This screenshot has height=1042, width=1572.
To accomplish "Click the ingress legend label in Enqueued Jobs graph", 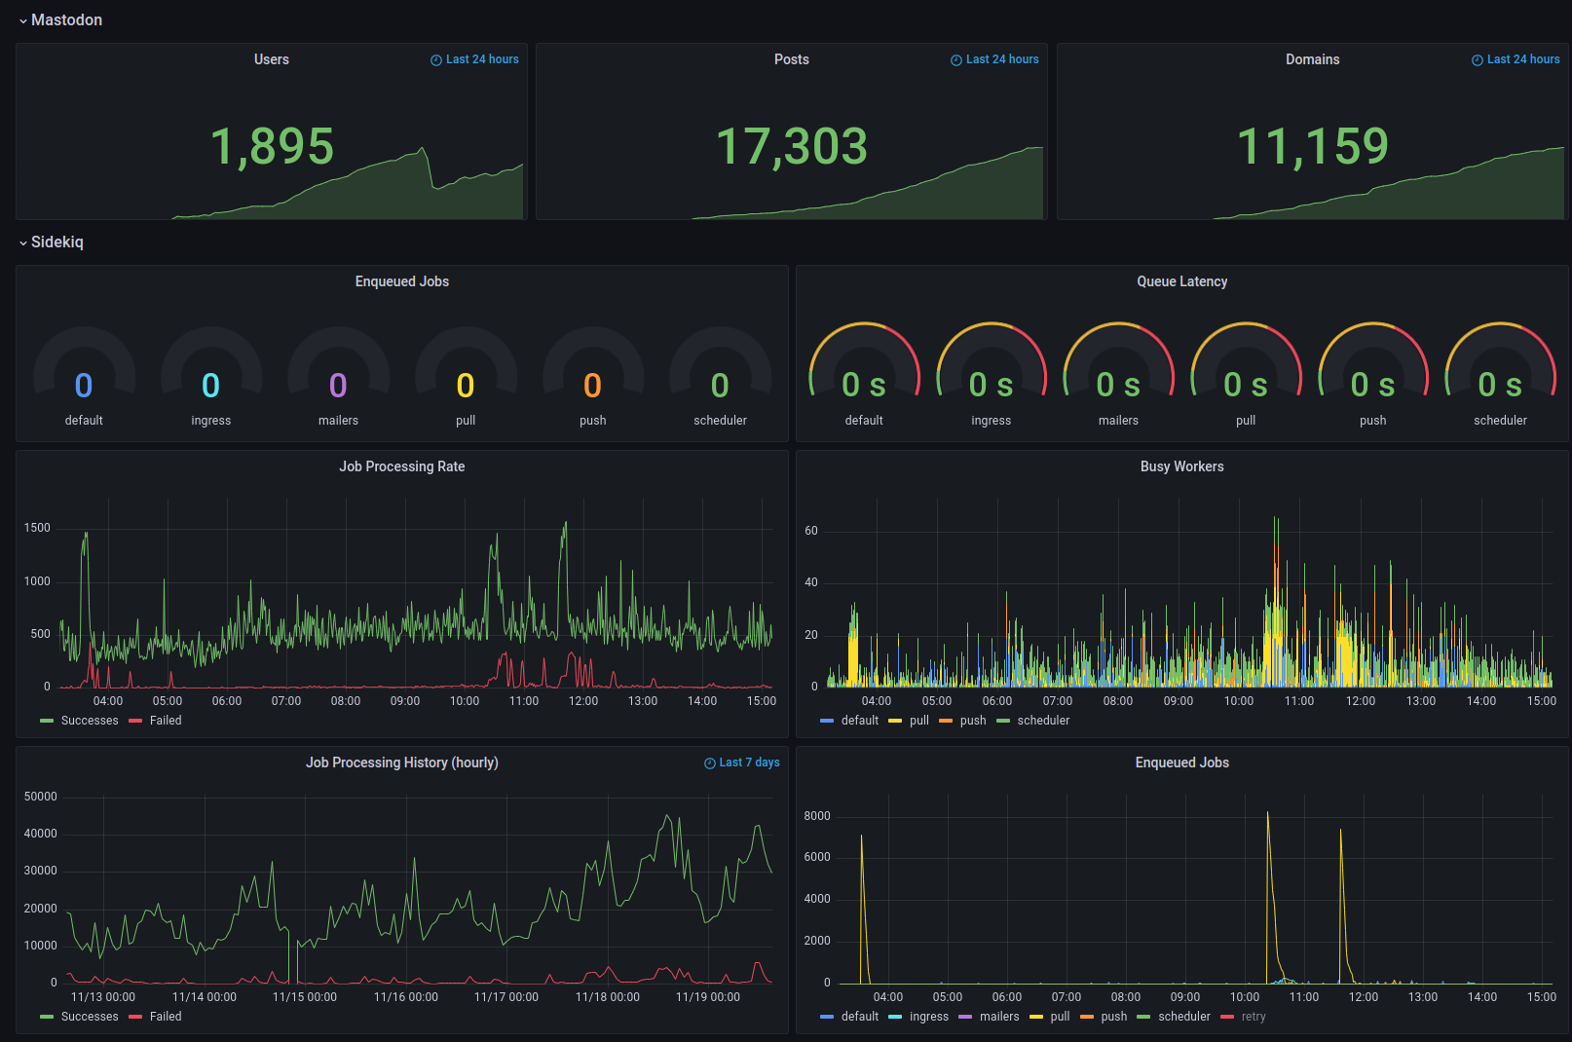I will [x=928, y=1017].
